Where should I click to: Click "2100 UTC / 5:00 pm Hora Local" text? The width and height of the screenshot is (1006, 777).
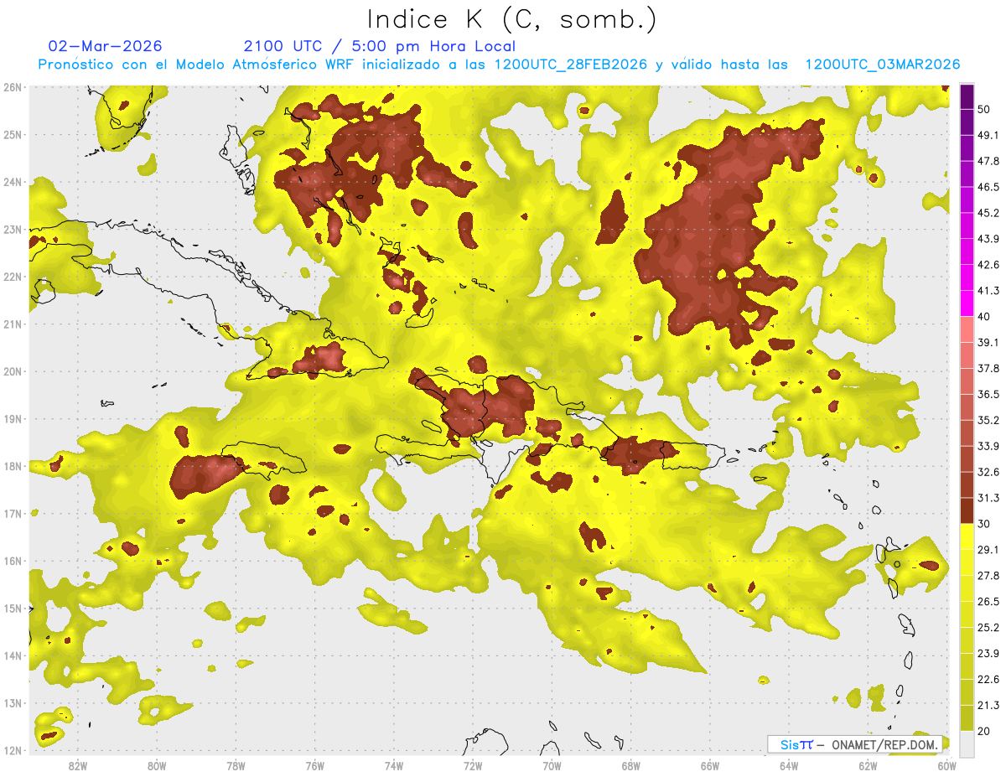coord(380,46)
